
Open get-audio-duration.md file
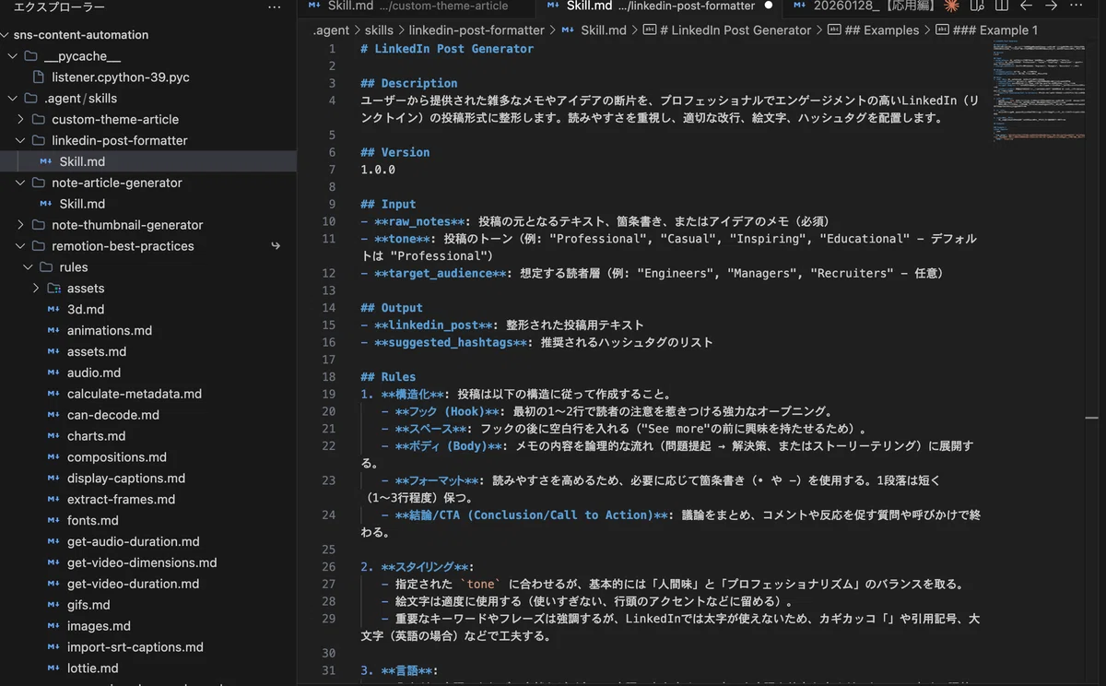click(x=147, y=542)
